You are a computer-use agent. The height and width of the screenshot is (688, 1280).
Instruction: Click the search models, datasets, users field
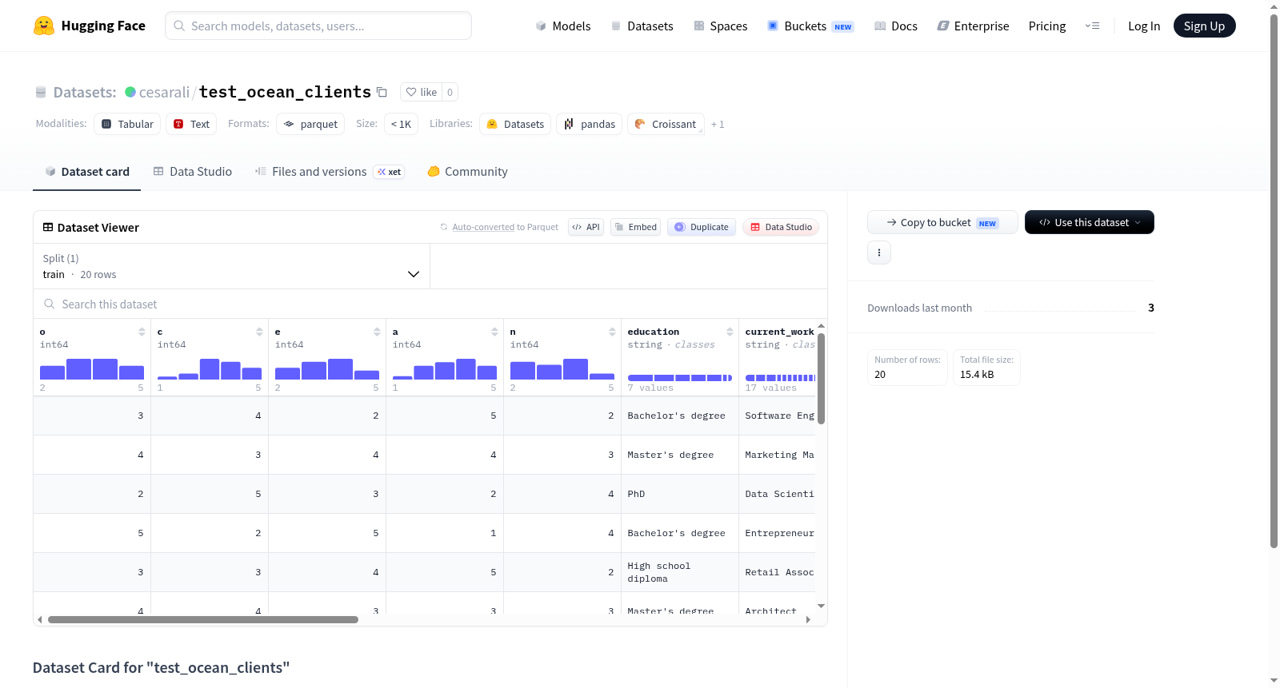coord(318,26)
